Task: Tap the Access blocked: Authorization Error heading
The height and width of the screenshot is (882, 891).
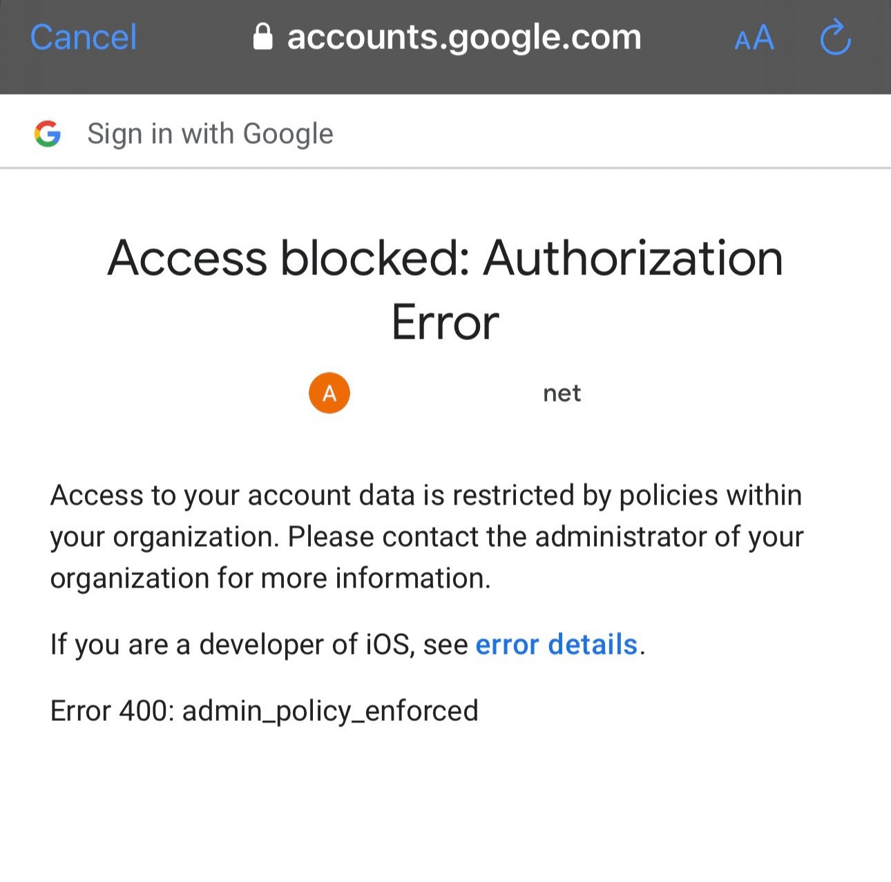Action: click(445, 289)
